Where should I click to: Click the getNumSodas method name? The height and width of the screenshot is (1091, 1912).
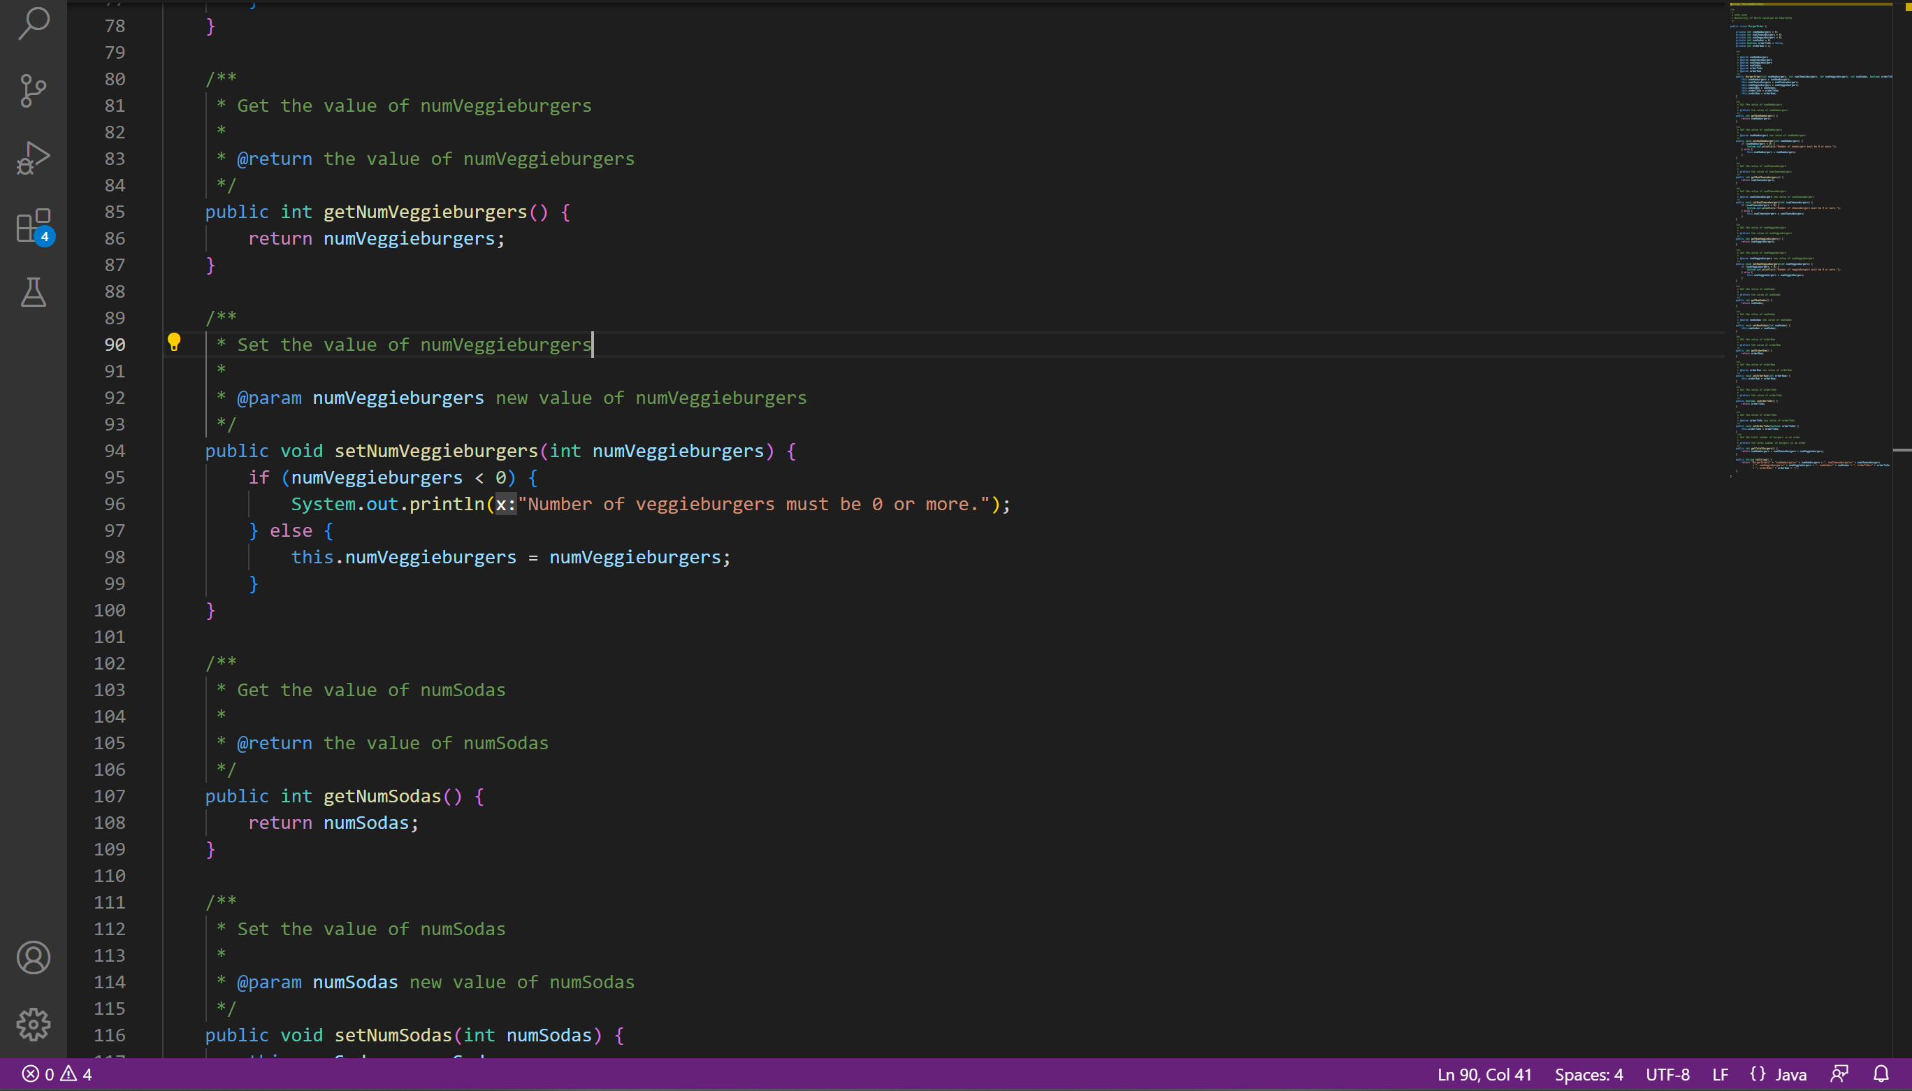(382, 797)
